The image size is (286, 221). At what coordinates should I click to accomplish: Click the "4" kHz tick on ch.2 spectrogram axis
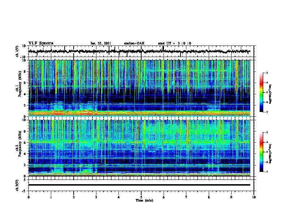point(25,154)
